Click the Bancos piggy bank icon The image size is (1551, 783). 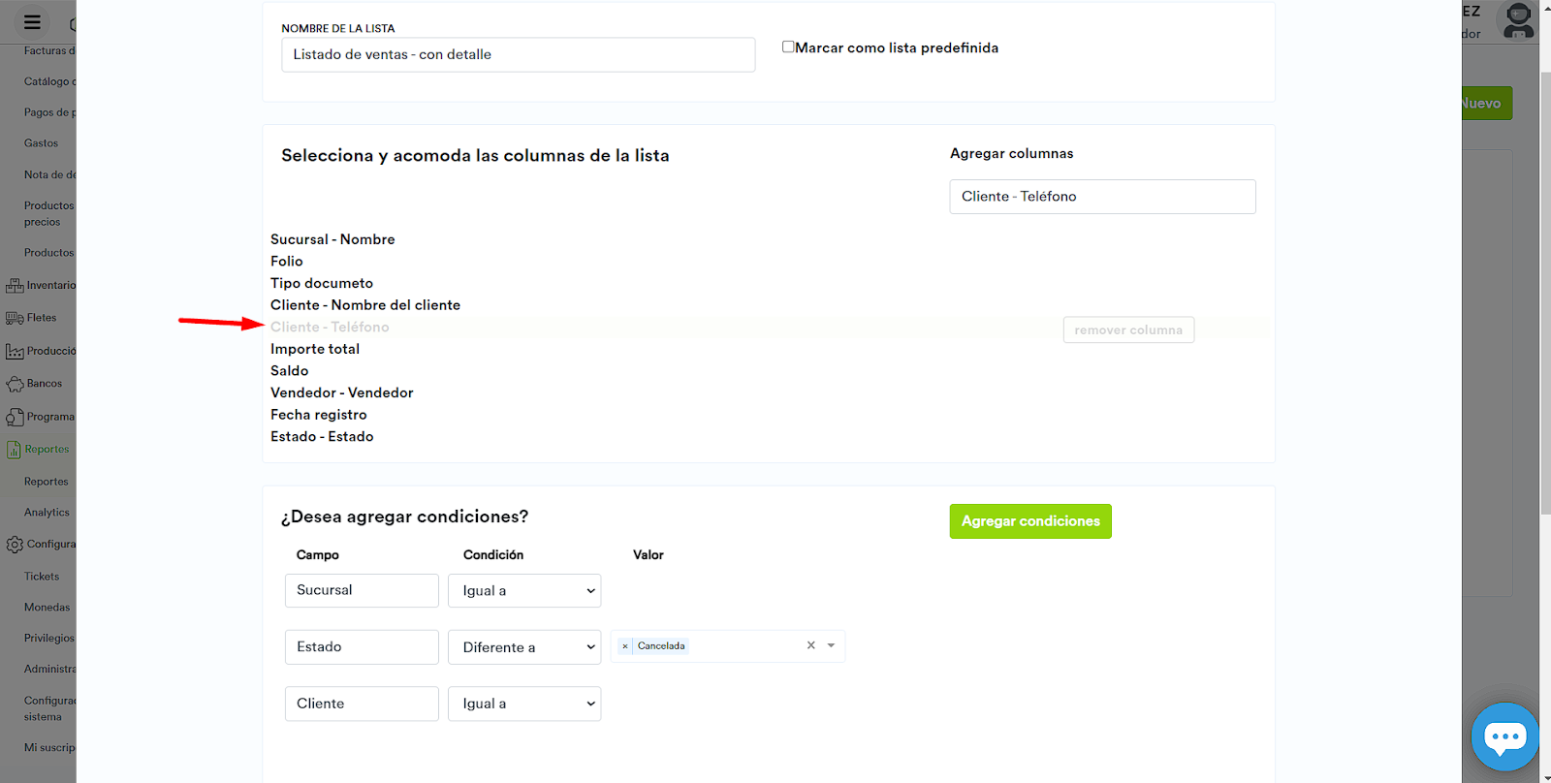(15, 385)
